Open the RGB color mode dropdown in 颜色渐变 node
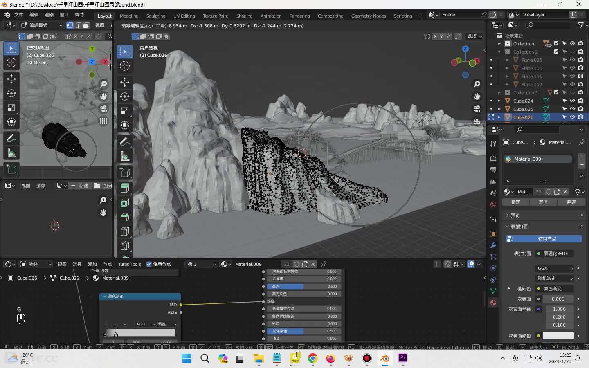The height and width of the screenshot is (368, 589). [145, 324]
